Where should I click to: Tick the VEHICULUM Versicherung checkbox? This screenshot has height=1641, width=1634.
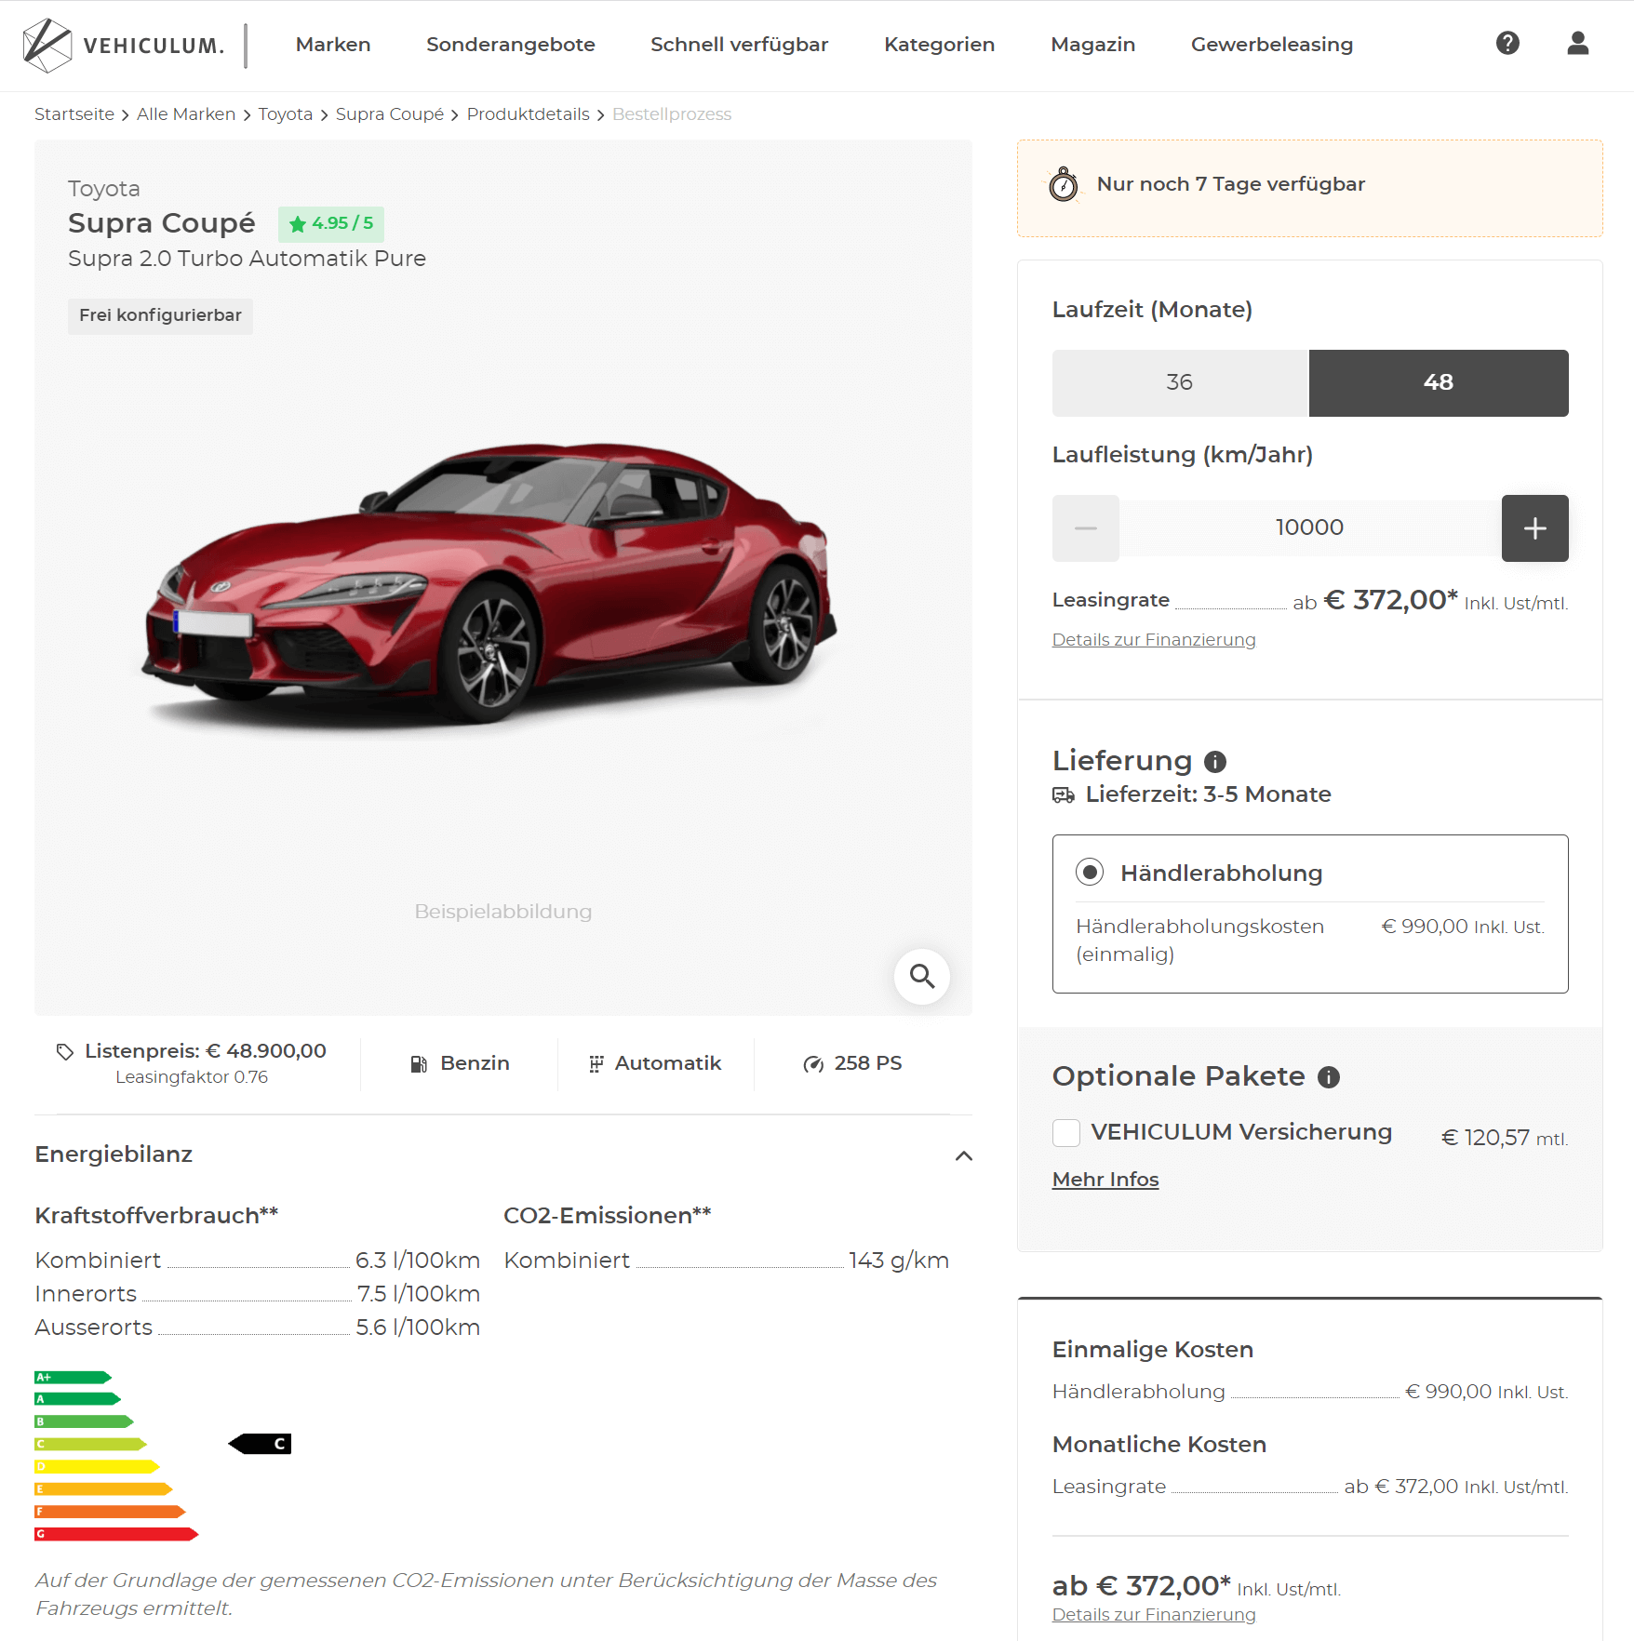[1065, 1132]
